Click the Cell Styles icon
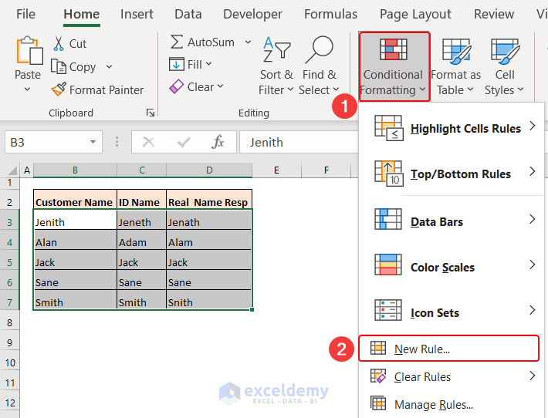This screenshot has width=548, height=418. click(505, 52)
